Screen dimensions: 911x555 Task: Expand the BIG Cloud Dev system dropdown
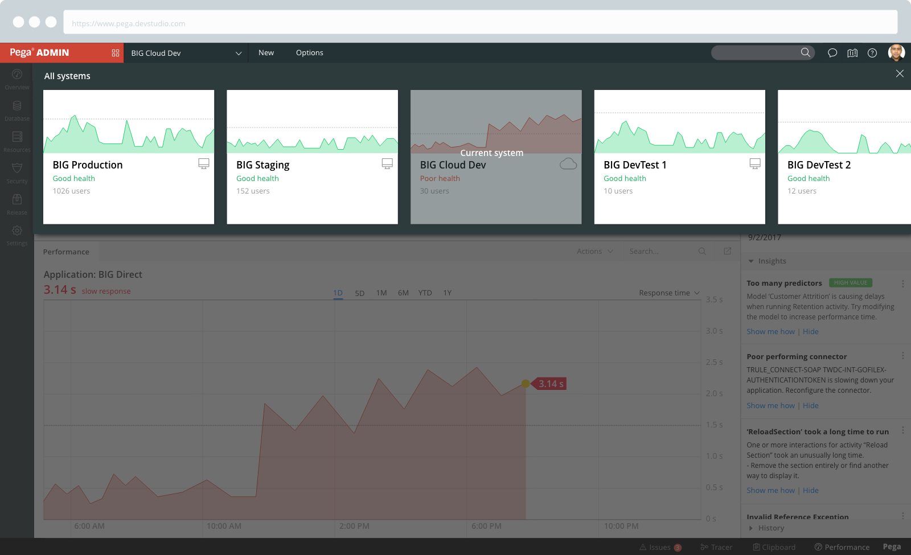click(186, 53)
